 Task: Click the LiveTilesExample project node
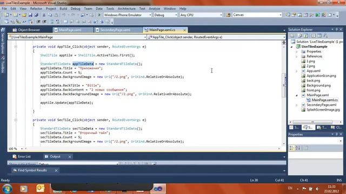click(314, 47)
